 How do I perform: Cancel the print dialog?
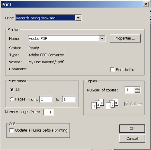132,139
